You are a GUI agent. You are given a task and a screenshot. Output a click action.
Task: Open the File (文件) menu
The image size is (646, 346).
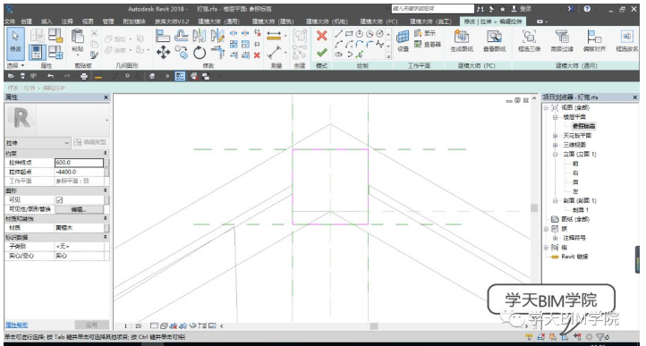(10, 21)
